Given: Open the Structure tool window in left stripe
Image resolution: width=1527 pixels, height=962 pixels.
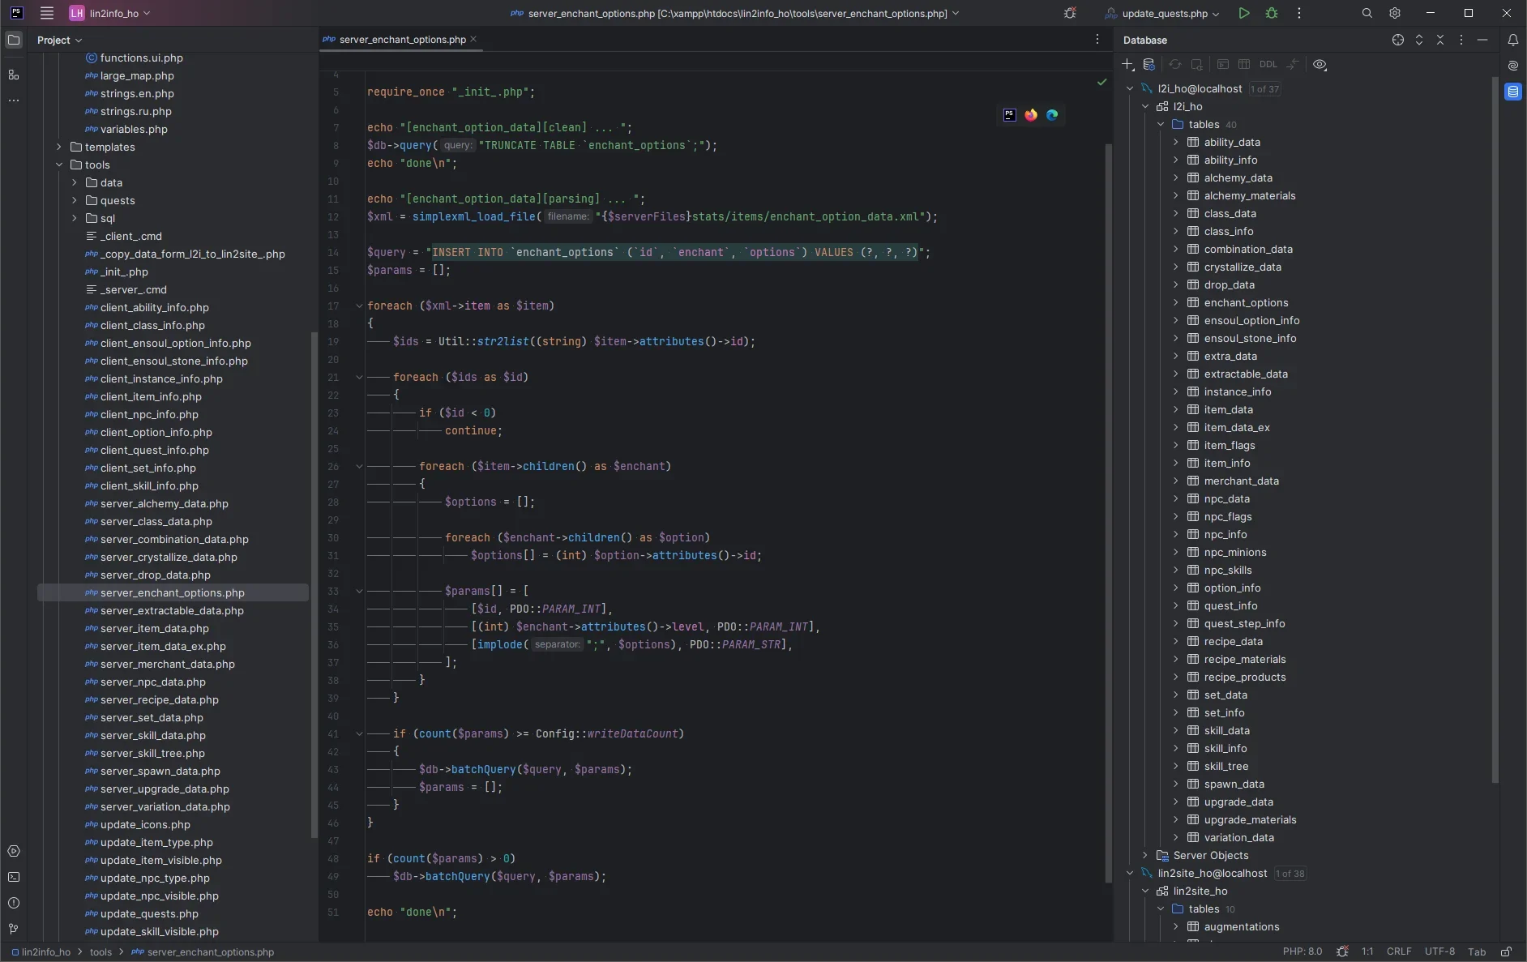Looking at the screenshot, I should click(14, 75).
